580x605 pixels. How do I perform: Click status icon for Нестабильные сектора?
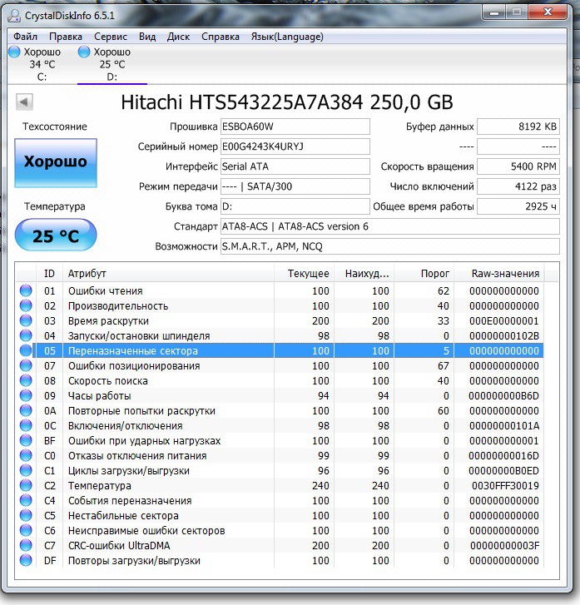click(x=26, y=515)
